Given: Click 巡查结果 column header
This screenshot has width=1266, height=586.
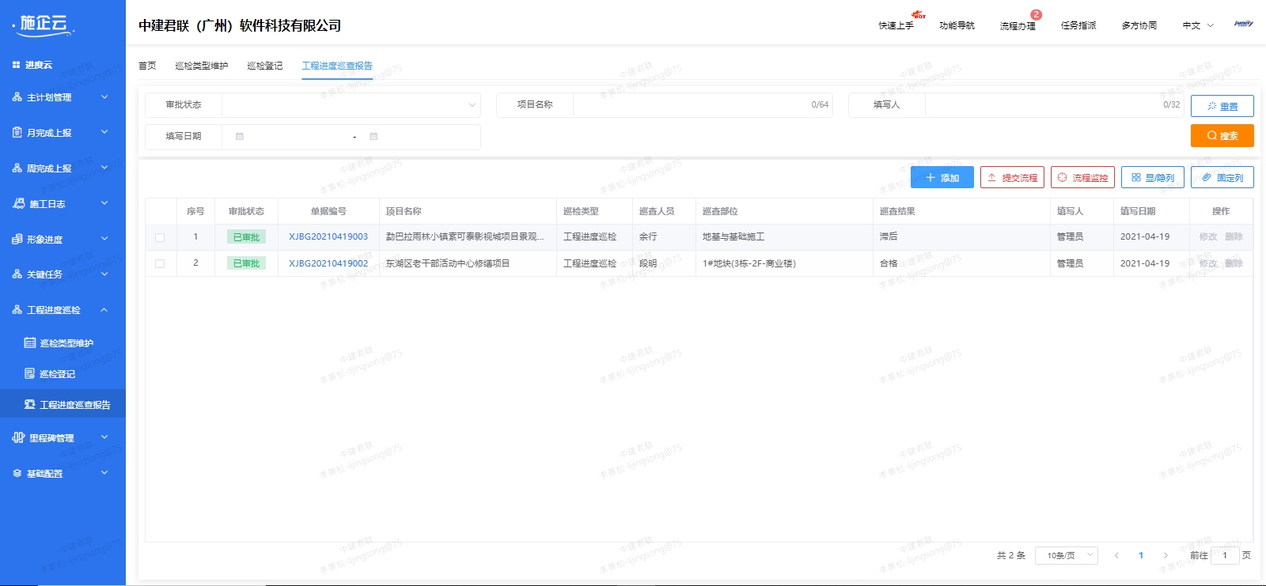Looking at the screenshot, I should click(897, 211).
